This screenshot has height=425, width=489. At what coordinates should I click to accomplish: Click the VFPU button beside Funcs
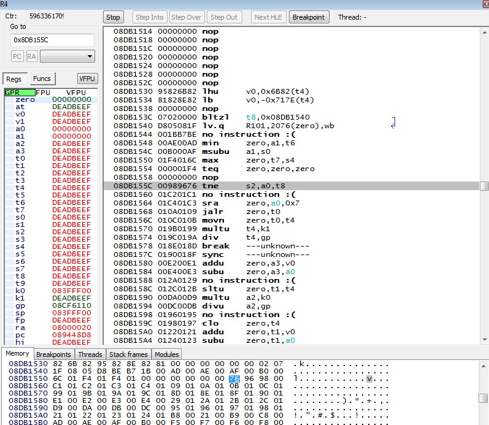[x=87, y=78]
